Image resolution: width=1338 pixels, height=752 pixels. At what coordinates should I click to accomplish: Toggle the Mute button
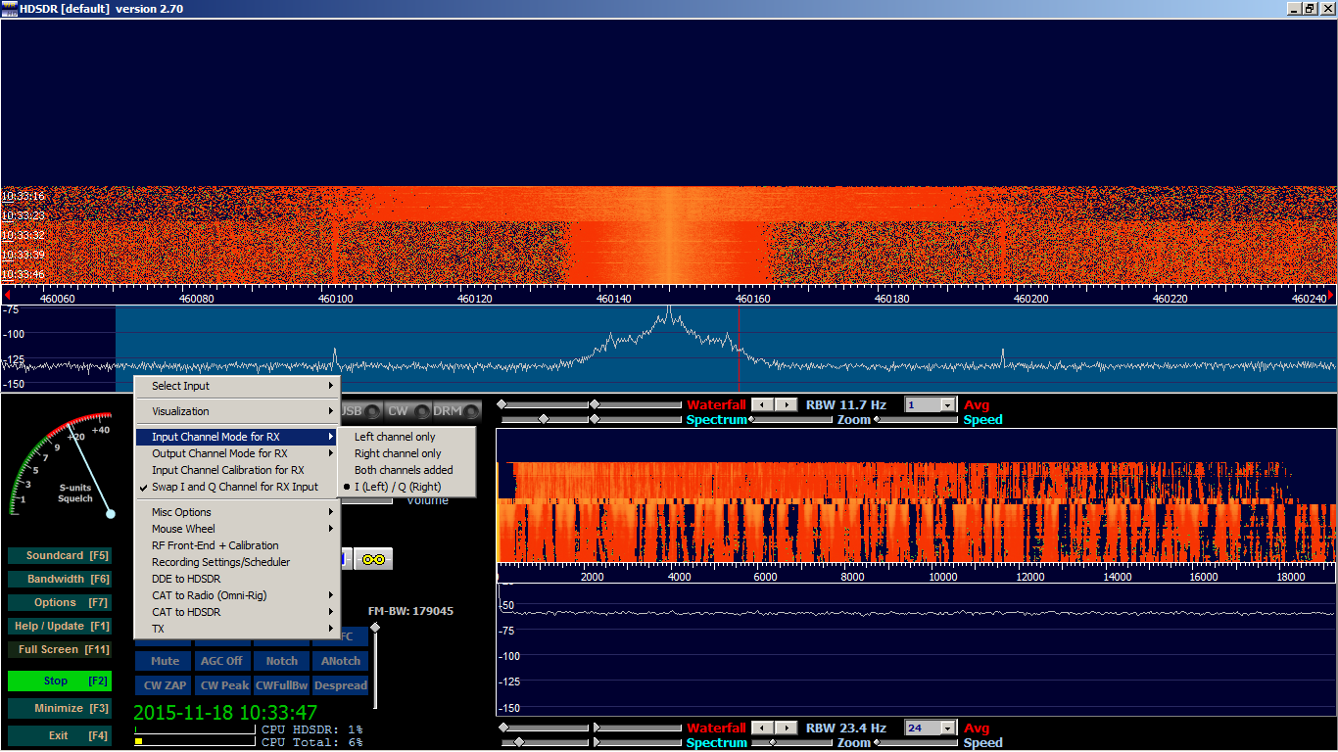165,661
